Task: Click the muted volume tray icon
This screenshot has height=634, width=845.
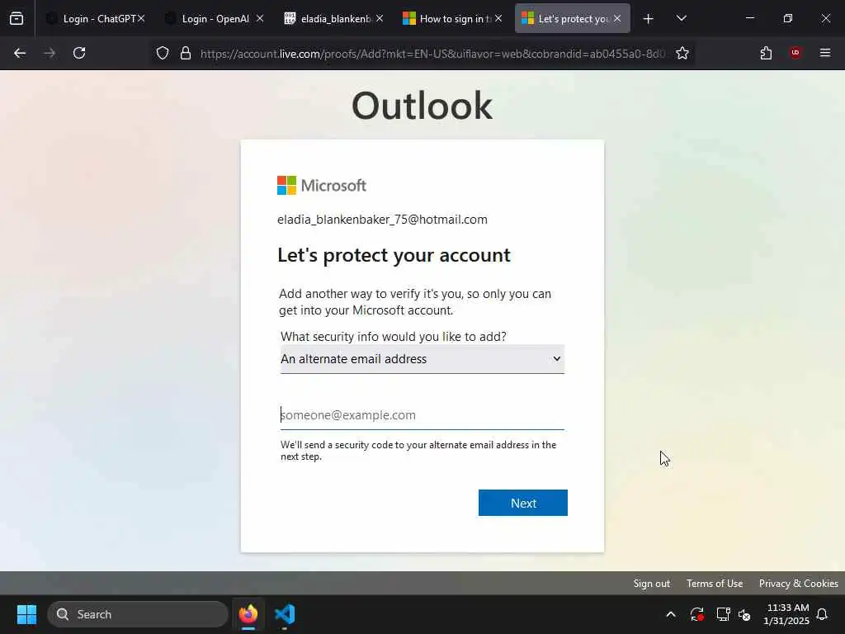Action: (x=745, y=614)
